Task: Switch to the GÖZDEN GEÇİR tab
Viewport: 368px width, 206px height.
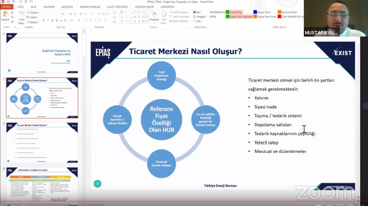Action: pos(144,7)
